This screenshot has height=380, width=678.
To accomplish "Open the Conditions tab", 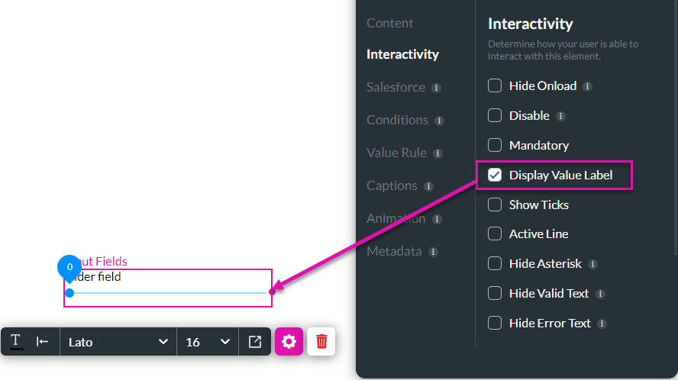I will tap(397, 120).
